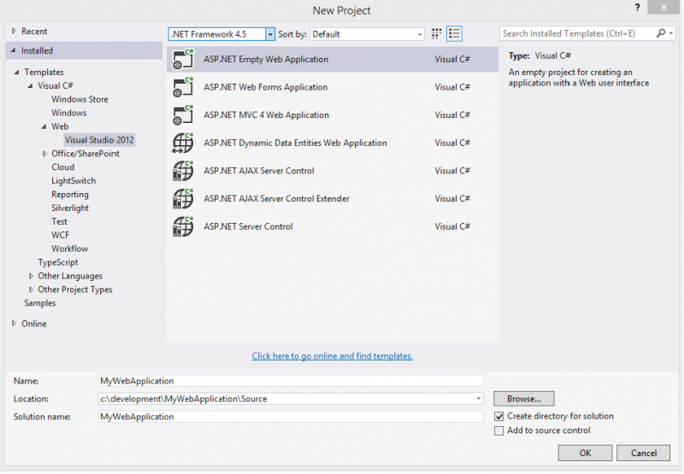Select the Silverlight category
Screen dimensions: 684x474
coord(70,208)
